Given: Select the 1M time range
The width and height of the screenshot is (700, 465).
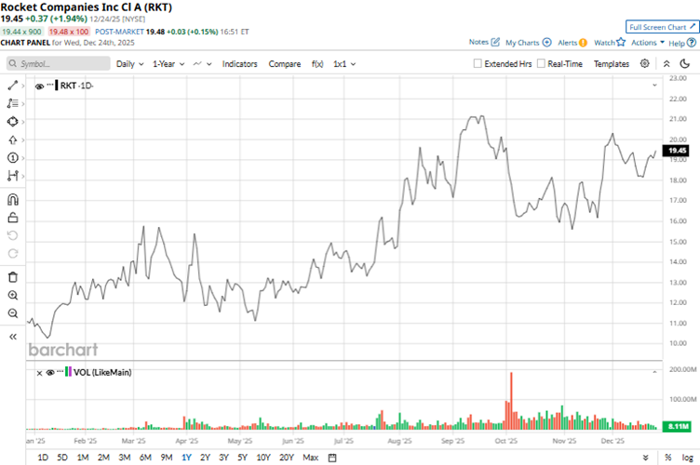Looking at the screenshot, I should 83,458.
